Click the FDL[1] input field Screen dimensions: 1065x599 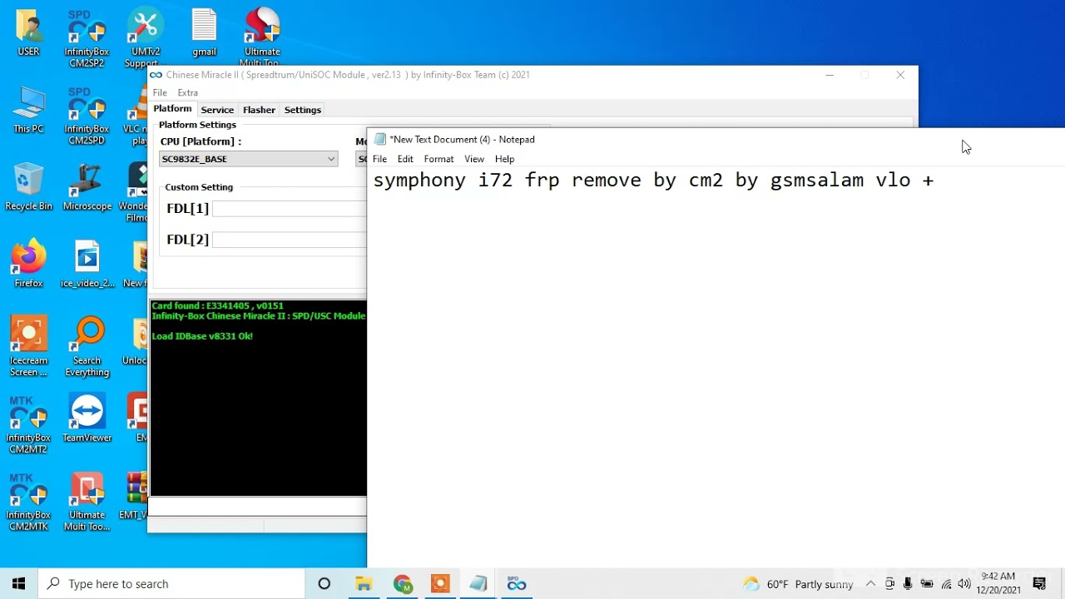tap(289, 209)
